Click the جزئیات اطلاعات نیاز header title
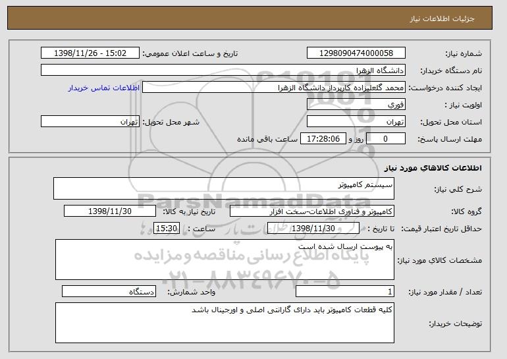507x359 pixels. click(x=442, y=18)
